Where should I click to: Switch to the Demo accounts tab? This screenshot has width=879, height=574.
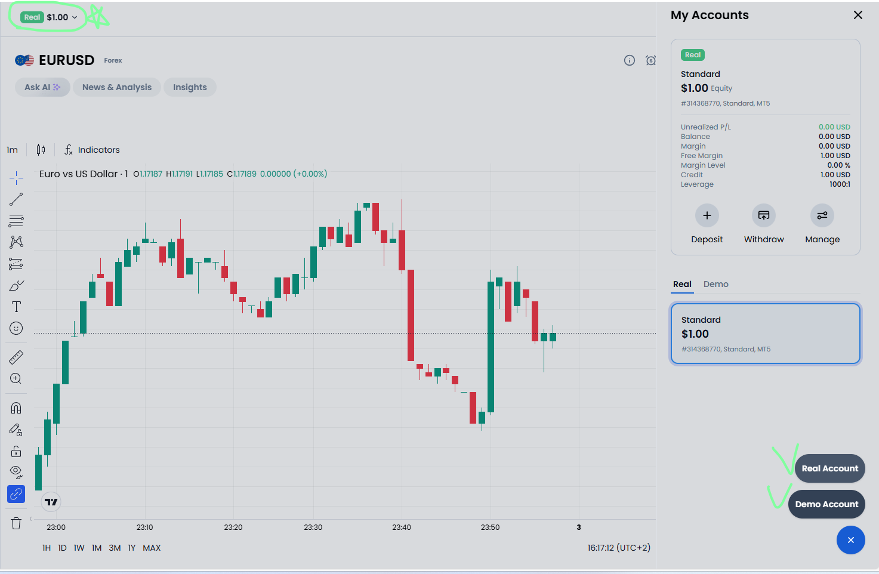[x=715, y=284]
